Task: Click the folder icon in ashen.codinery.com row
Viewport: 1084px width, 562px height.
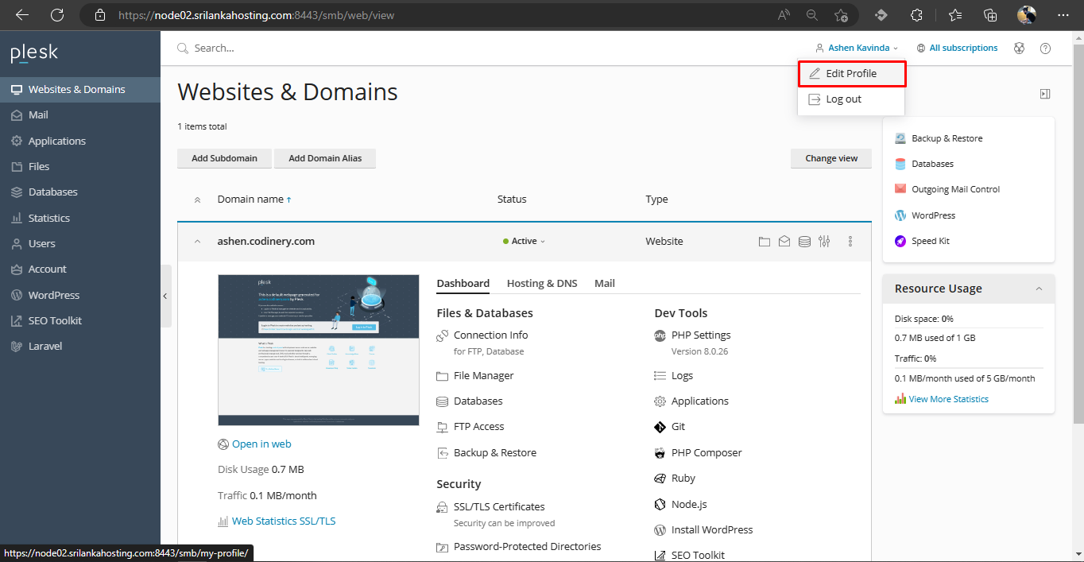Action: (x=764, y=242)
